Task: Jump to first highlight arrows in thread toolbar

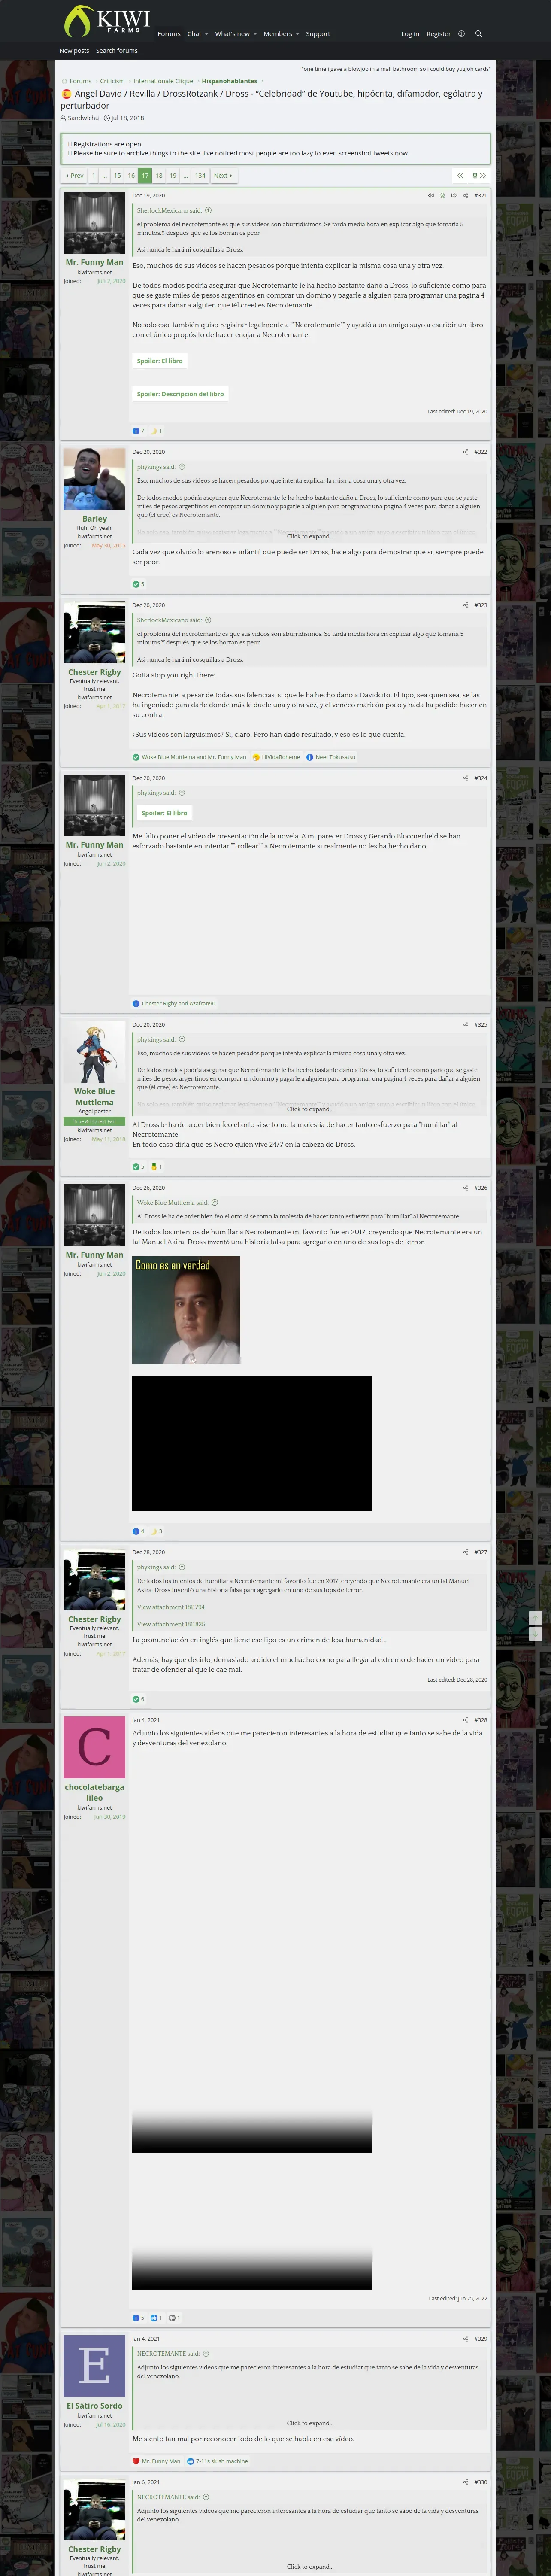Action: pyautogui.click(x=460, y=175)
